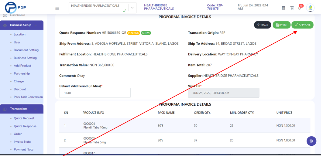This screenshot has width=323, height=156.
Task: Open Document Setting
Action: pos(26,50)
